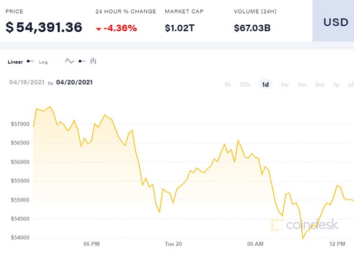Open the USD currency selector
Screen dimensions: 354x265
335,22
